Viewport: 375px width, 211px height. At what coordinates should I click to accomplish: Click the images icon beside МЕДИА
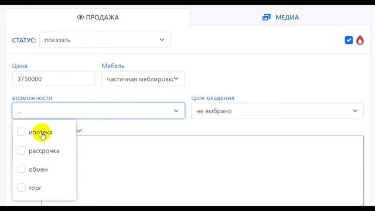(267, 17)
